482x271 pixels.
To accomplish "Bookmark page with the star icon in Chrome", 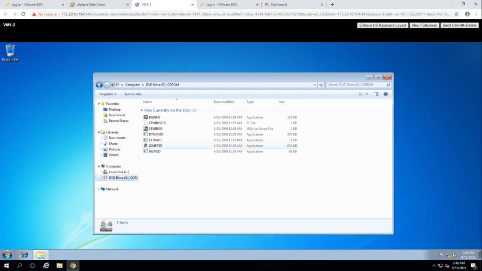I will click(x=456, y=14).
